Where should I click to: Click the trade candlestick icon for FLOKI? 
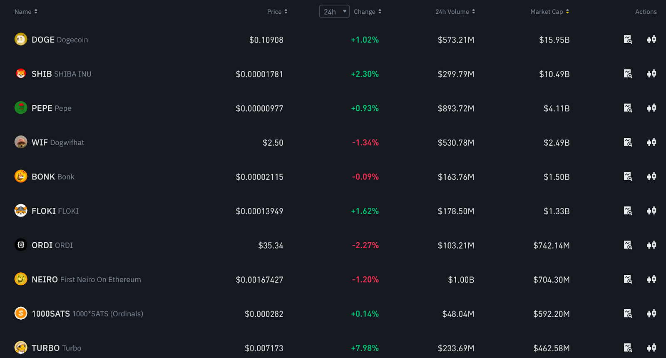pos(651,211)
